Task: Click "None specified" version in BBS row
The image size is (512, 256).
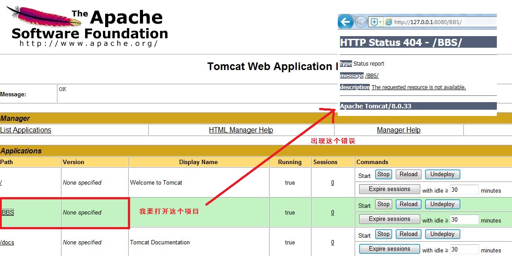Action: pyautogui.click(x=82, y=212)
